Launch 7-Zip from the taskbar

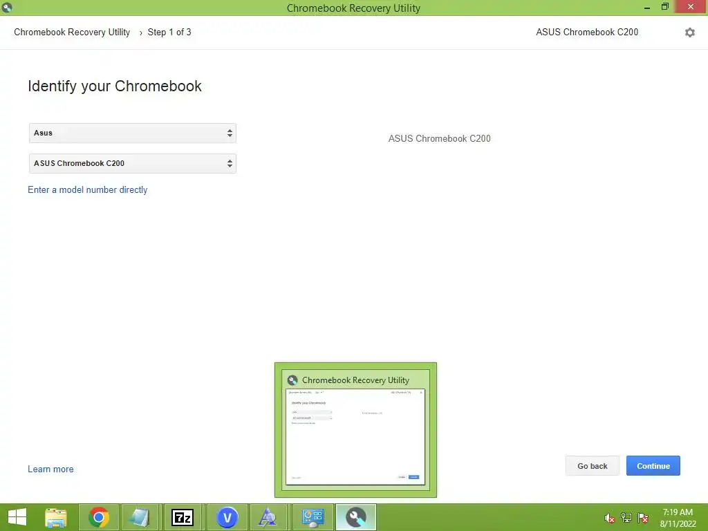[183, 517]
